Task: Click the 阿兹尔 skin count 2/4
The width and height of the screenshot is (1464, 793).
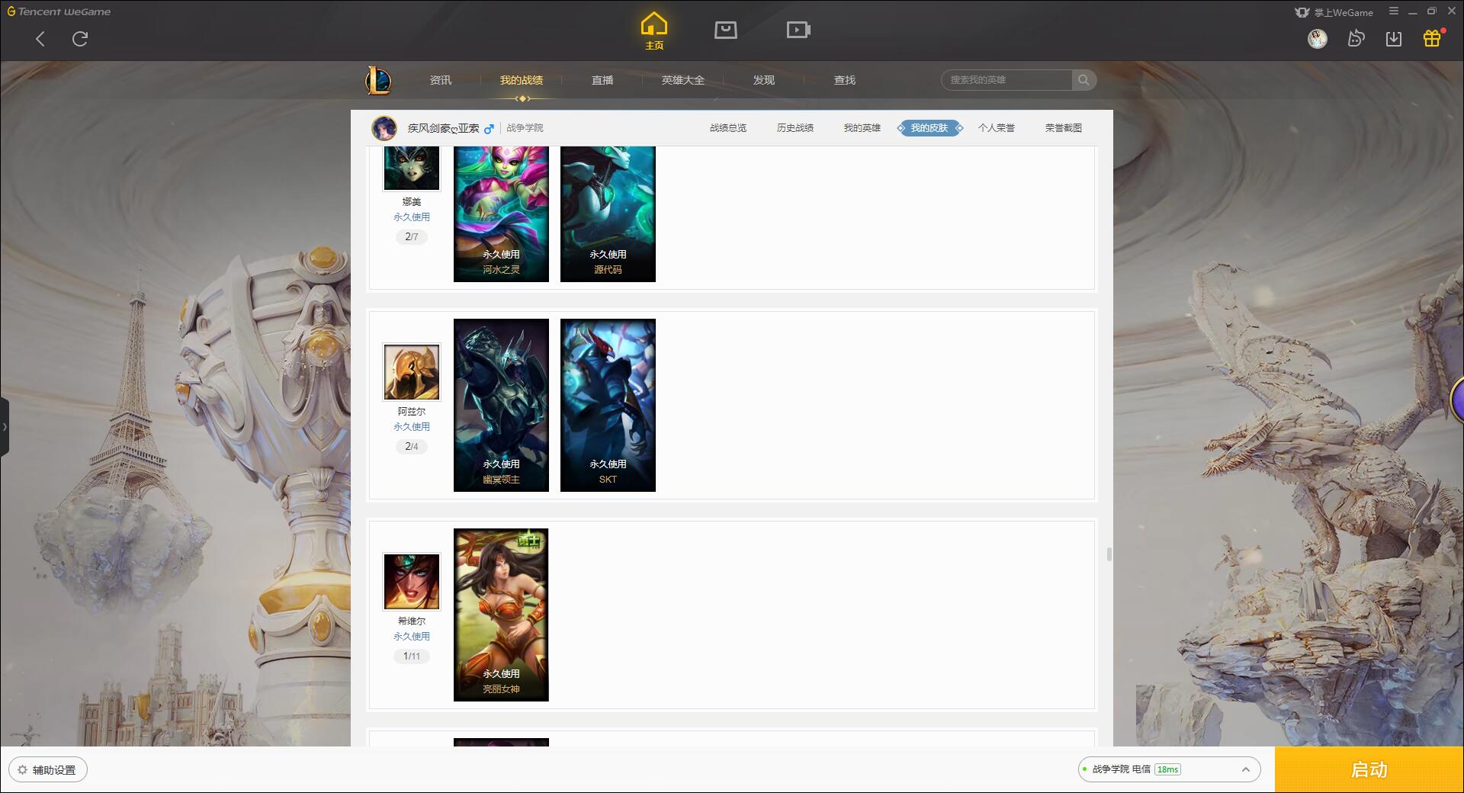Action: (412, 447)
